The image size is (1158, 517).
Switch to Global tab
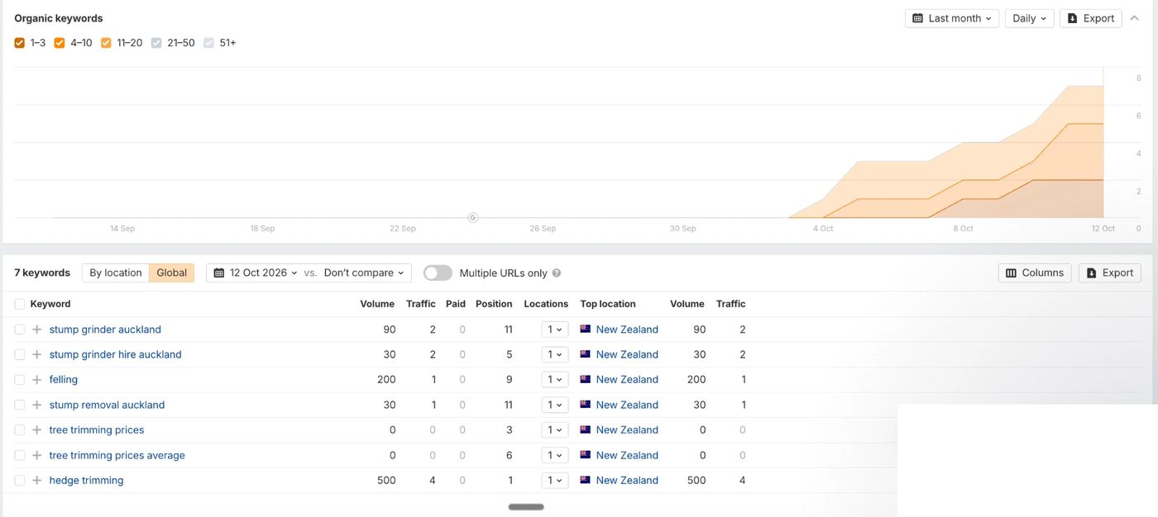coord(172,273)
